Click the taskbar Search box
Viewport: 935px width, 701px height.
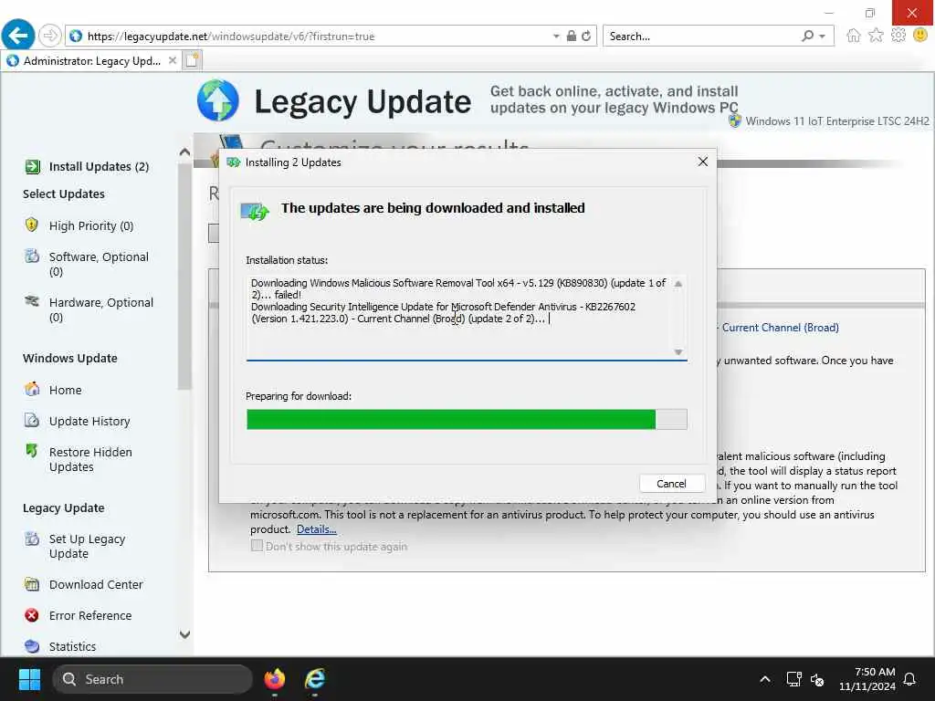[x=152, y=679]
